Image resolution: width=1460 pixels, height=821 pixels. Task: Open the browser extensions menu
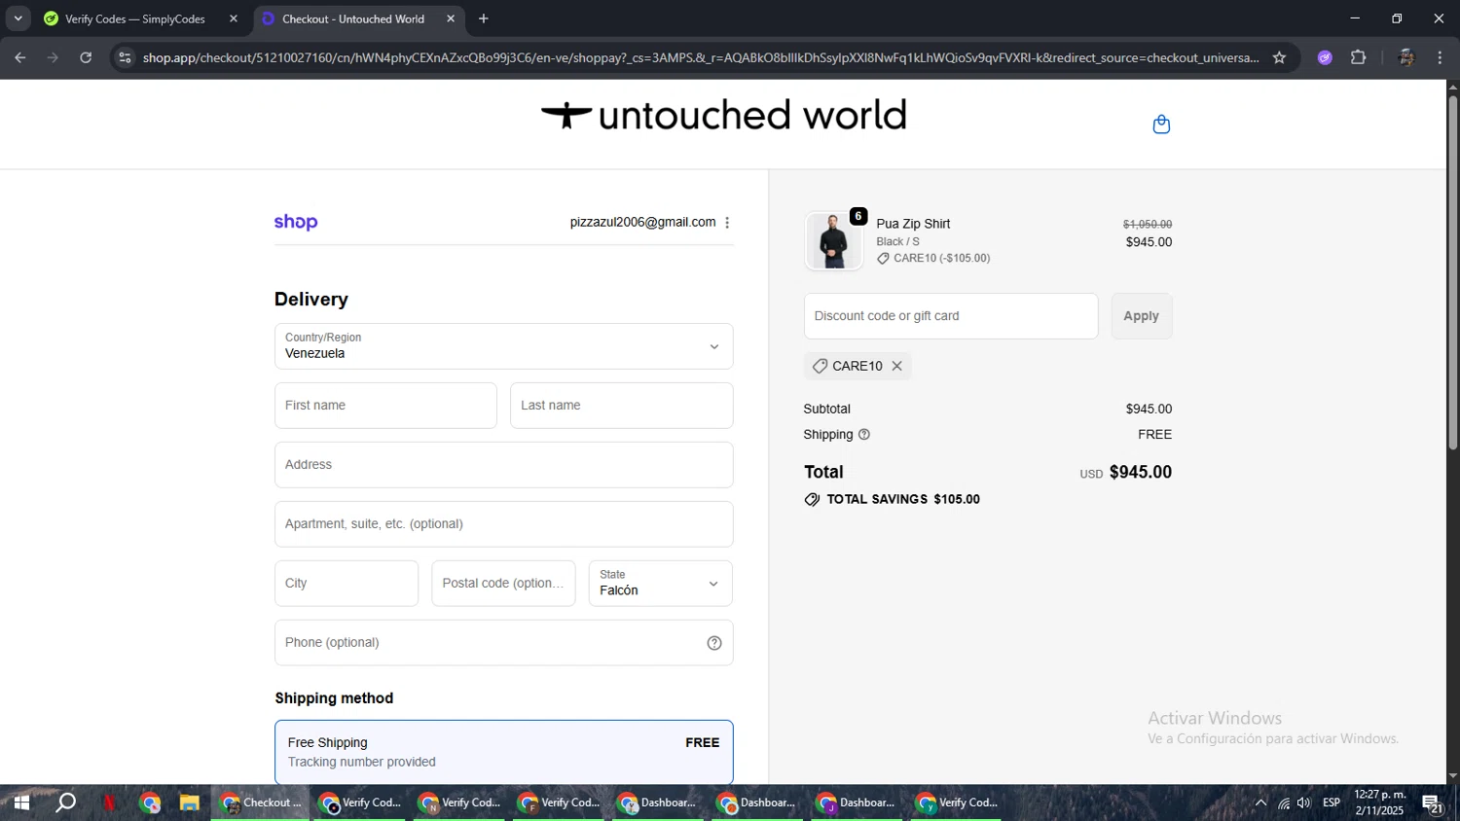click(x=1359, y=57)
